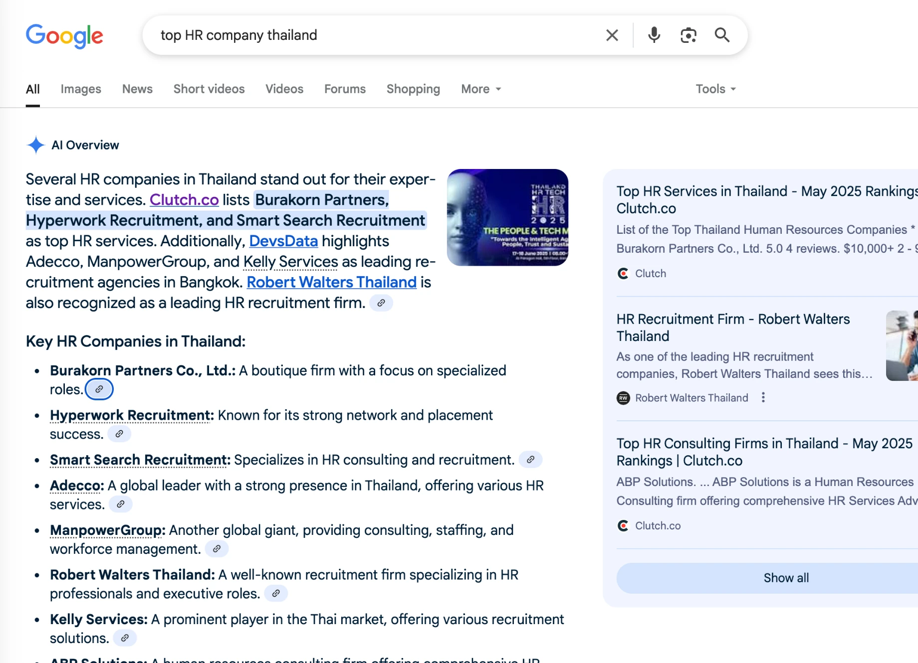Click the Kelly Services bullet heading
The width and height of the screenshot is (918, 663).
[x=99, y=619]
